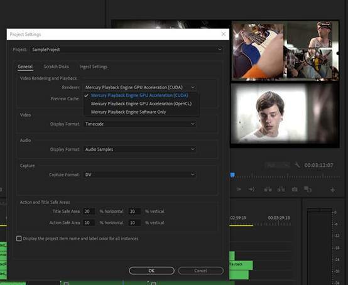Click the Extract button icon
Viewport: 348px width, 285px height.
(x=281, y=190)
